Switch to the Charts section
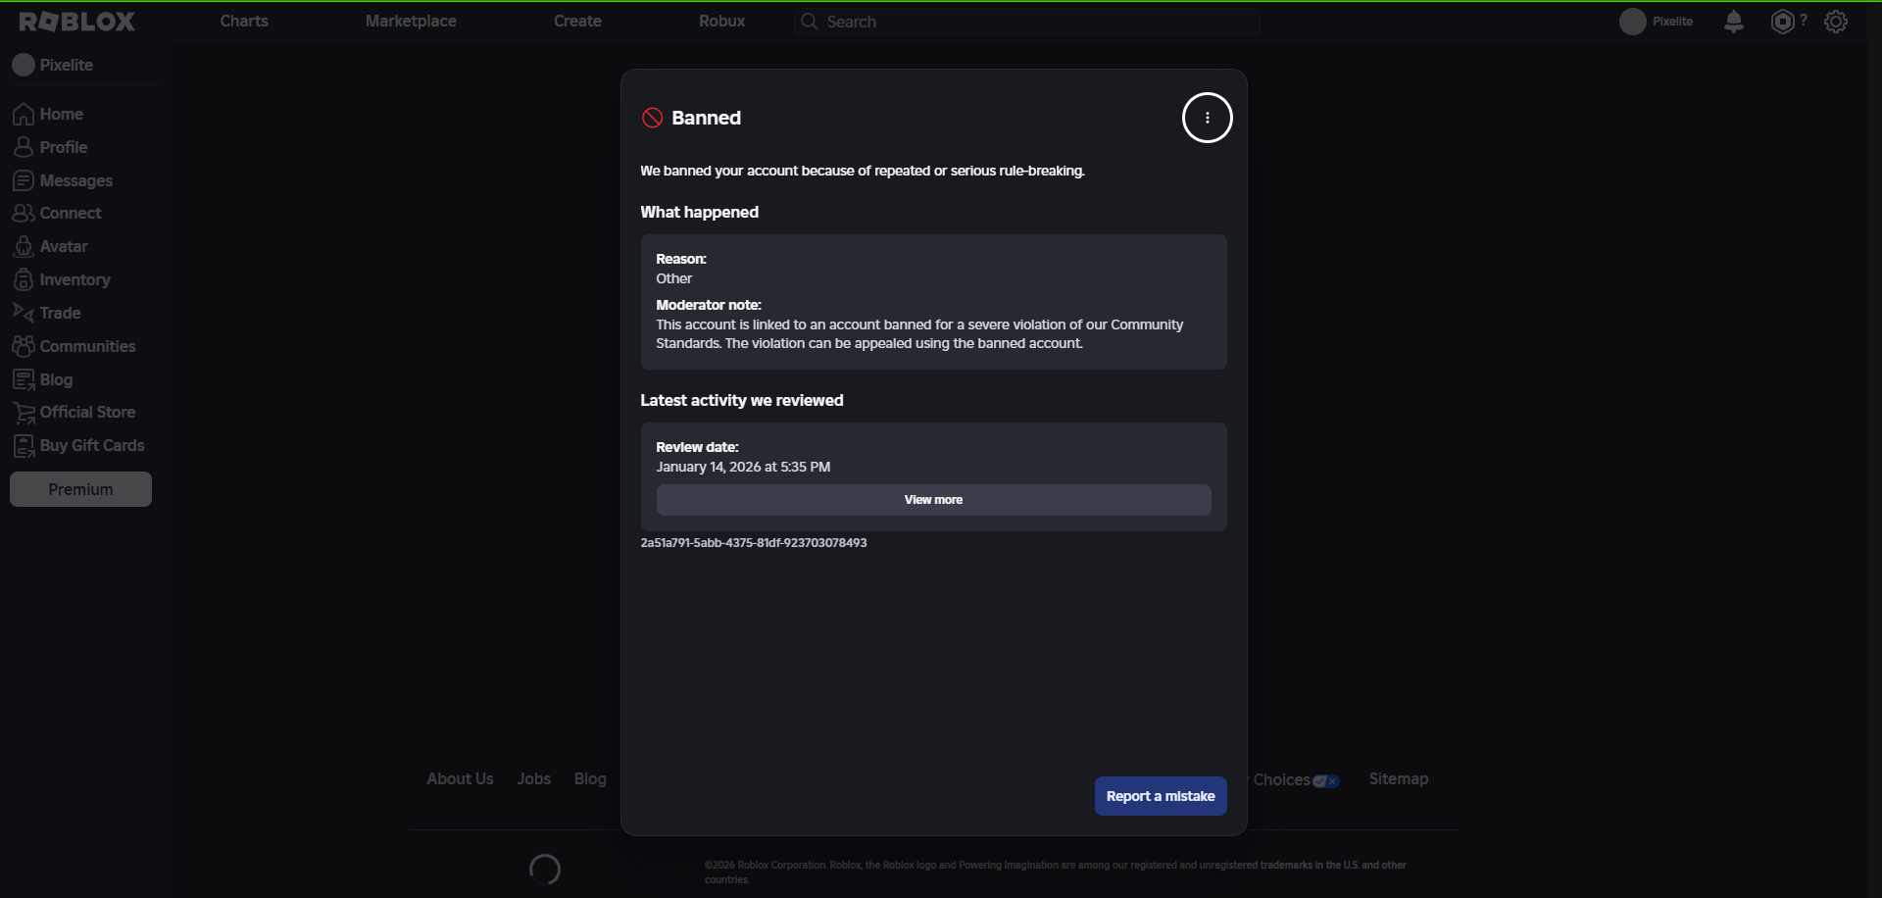The height and width of the screenshot is (898, 1882). point(243,21)
